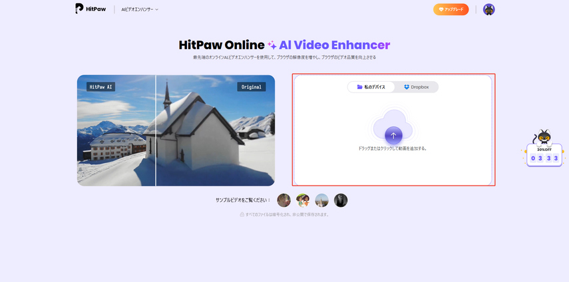Open the HitPaw logo home link

[x=91, y=9]
